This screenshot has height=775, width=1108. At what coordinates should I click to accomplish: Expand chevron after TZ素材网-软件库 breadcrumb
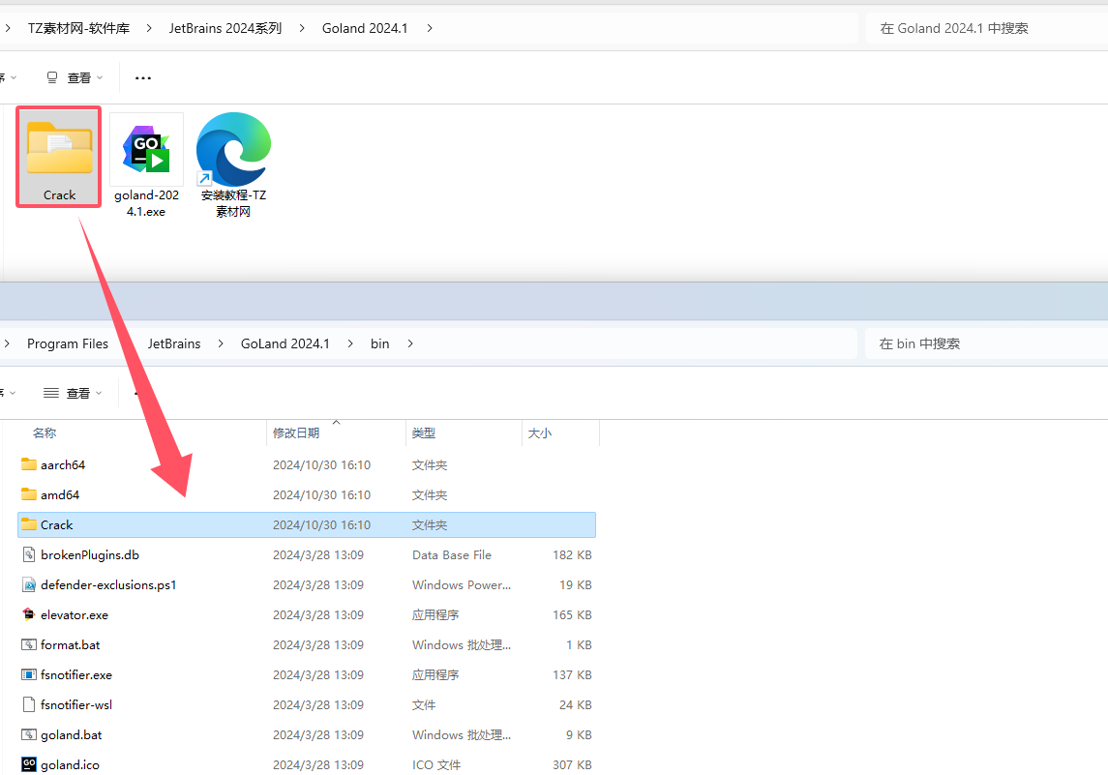pyautogui.click(x=149, y=28)
